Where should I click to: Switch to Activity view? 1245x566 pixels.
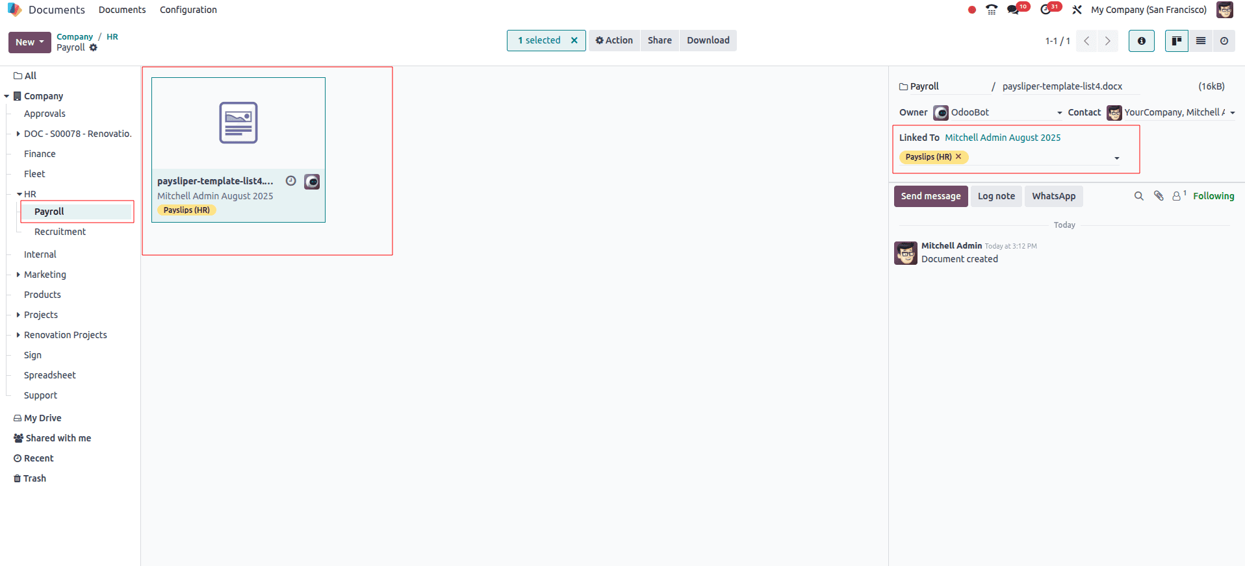click(1224, 41)
